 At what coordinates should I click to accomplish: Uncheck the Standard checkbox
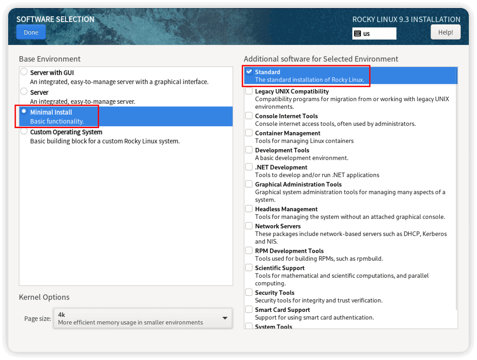pyautogui.click(x=249, y=72)
